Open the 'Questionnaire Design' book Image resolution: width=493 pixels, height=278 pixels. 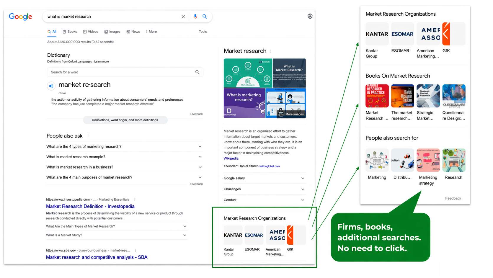tap(454, 102)
